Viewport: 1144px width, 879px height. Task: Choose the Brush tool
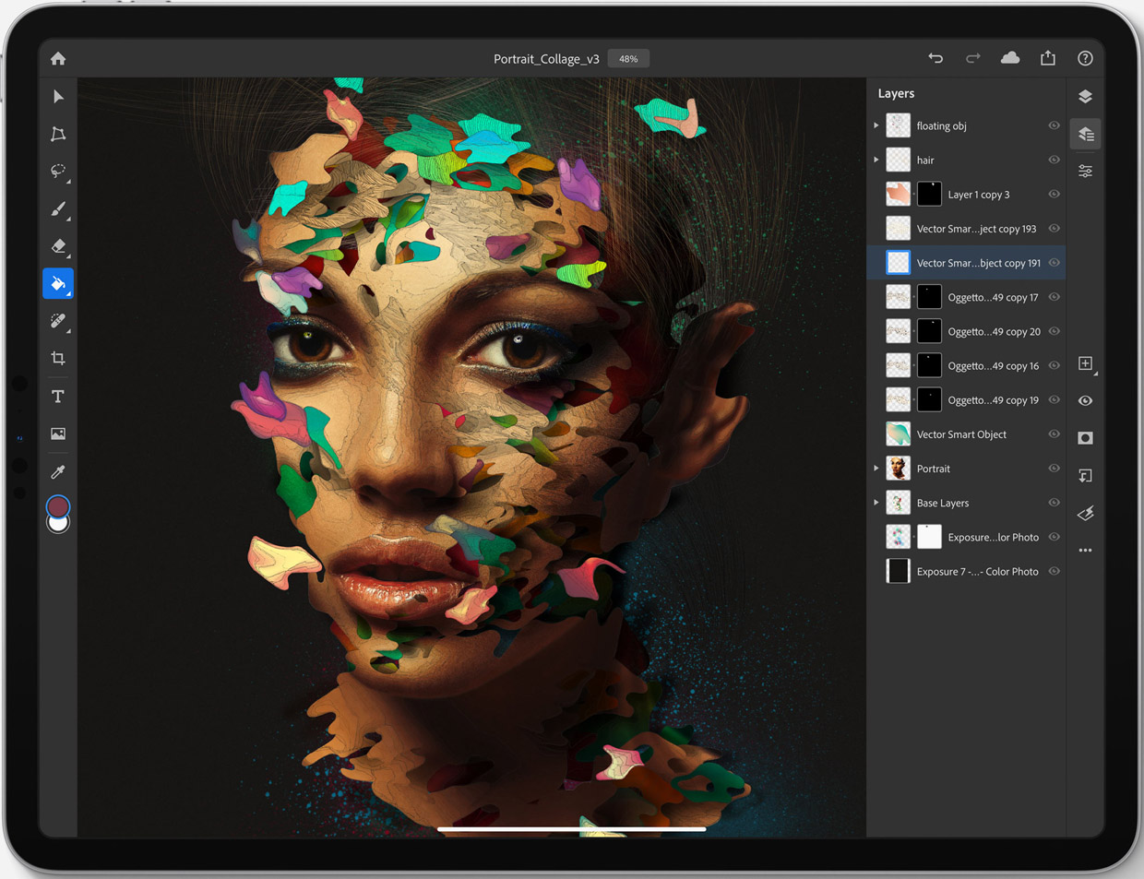coord(58,209)
